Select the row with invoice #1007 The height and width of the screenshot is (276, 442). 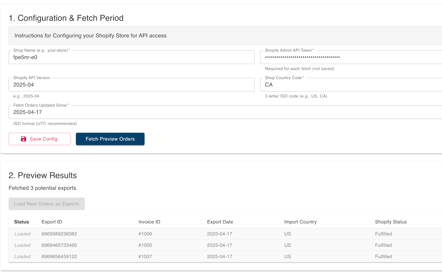click(221, 257)
